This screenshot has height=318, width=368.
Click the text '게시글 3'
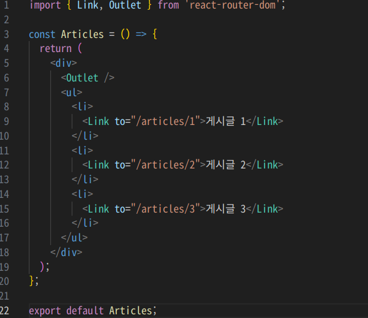tap(225, 209)
